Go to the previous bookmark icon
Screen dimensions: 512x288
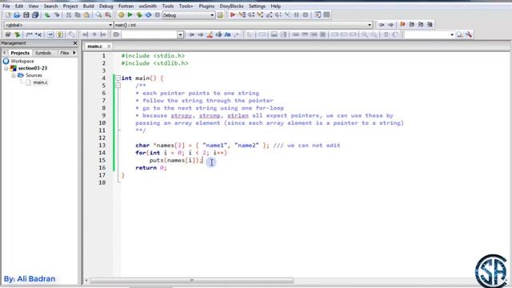coord(412,25)
